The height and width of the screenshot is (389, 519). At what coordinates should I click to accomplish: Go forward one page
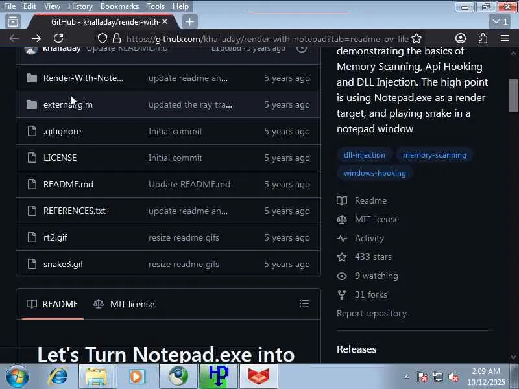tap(36, 38)
